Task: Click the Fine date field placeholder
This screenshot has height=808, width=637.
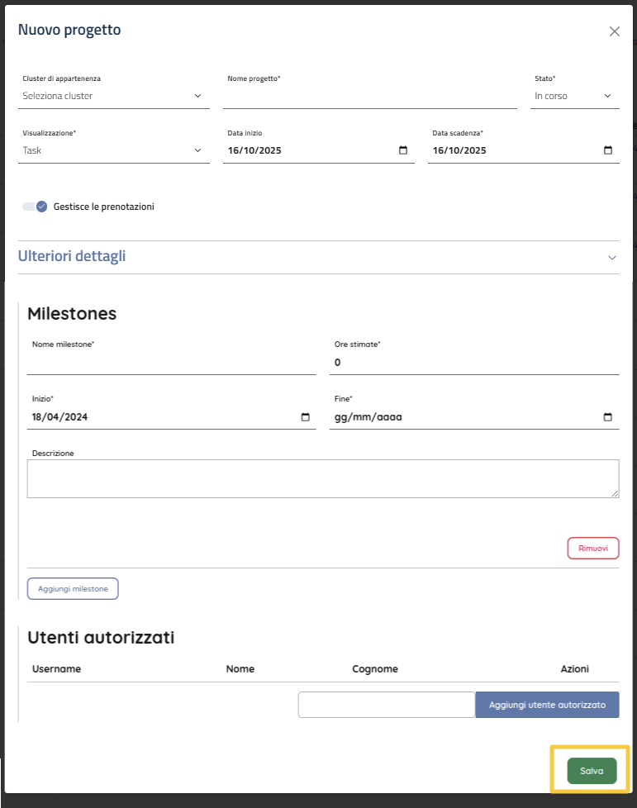Action: [x=368, y=417]
